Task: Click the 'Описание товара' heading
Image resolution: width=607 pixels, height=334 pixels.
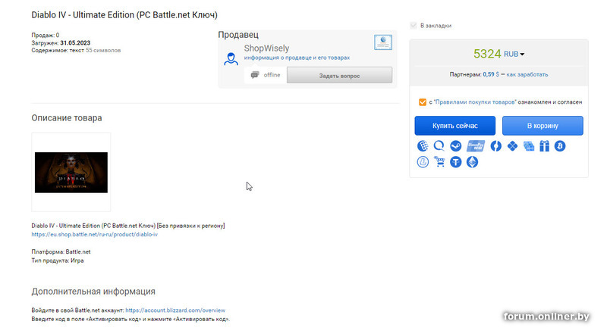Action: point(67,118)
